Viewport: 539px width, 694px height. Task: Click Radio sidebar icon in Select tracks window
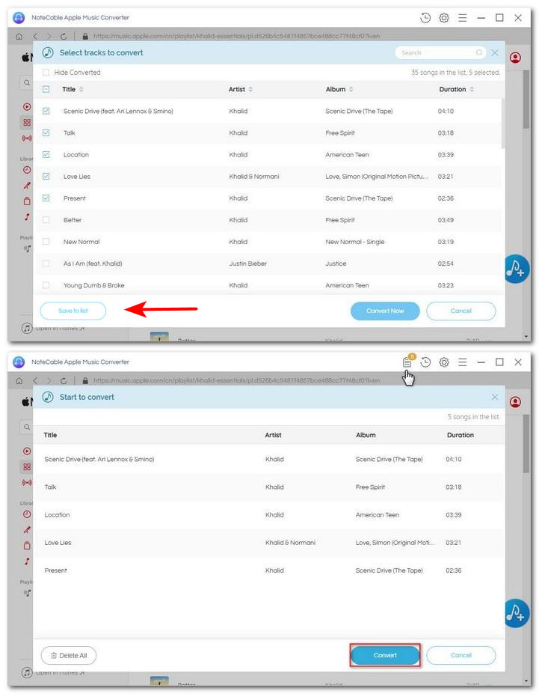pos(27,139)
